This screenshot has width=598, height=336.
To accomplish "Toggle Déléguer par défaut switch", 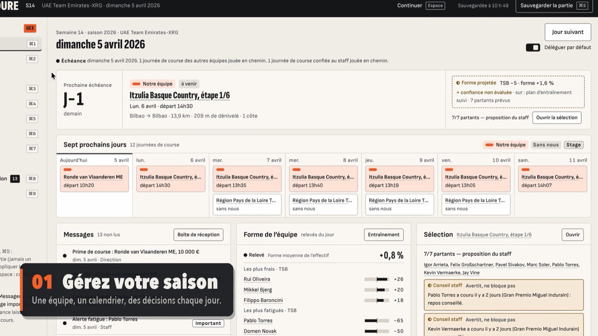I will point(533,47).
